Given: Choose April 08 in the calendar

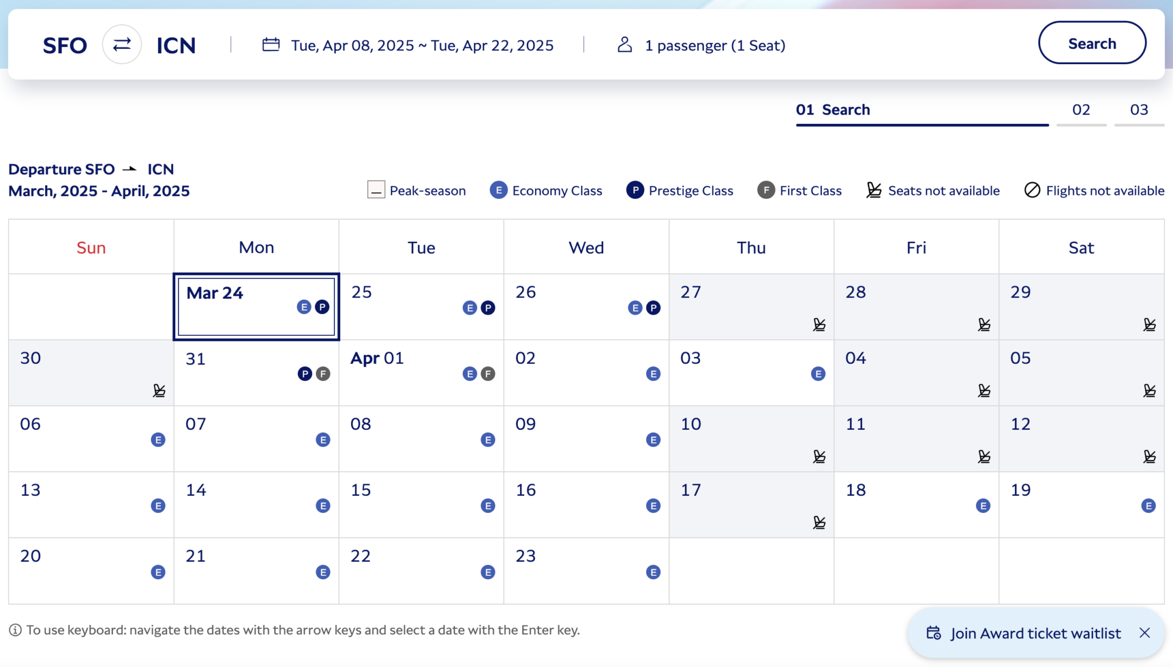Looking at the screenshot, I should (x=422, y=439).
